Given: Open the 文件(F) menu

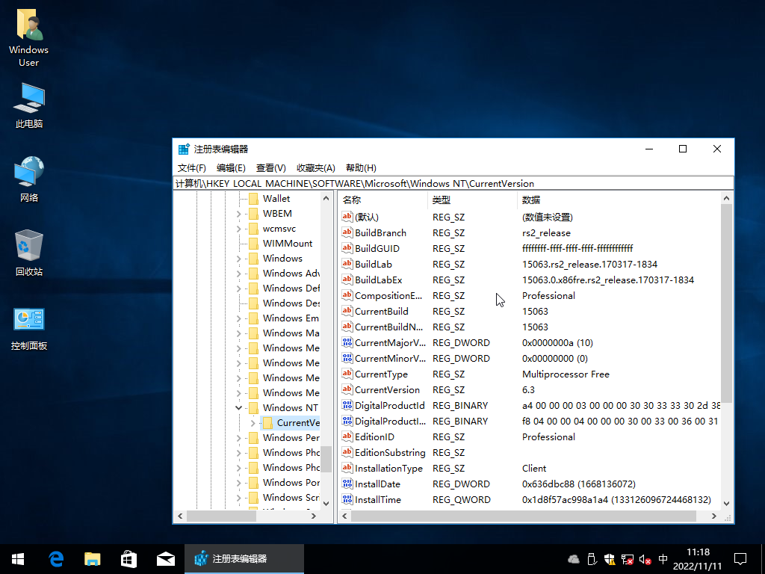Looking at the screenshot, I should click(192, 168).
